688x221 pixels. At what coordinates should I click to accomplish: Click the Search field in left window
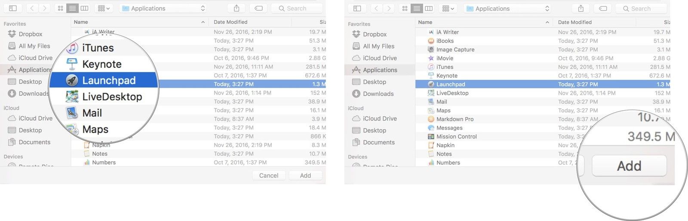point(297,8)
